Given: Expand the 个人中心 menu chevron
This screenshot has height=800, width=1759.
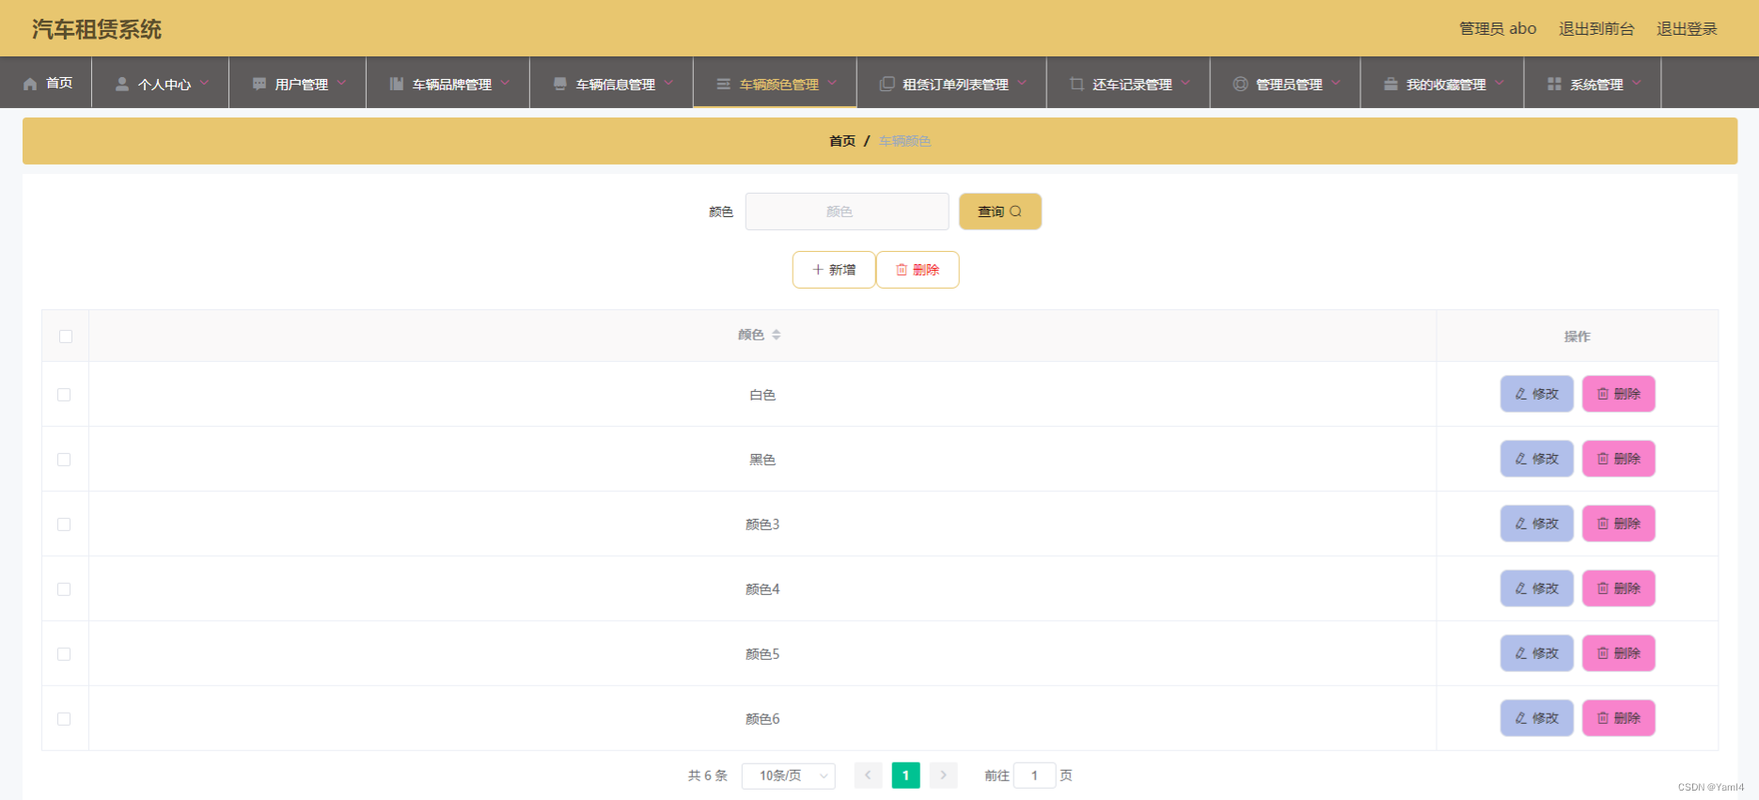Looking at the screenshot, I should [x=204, y=83].
